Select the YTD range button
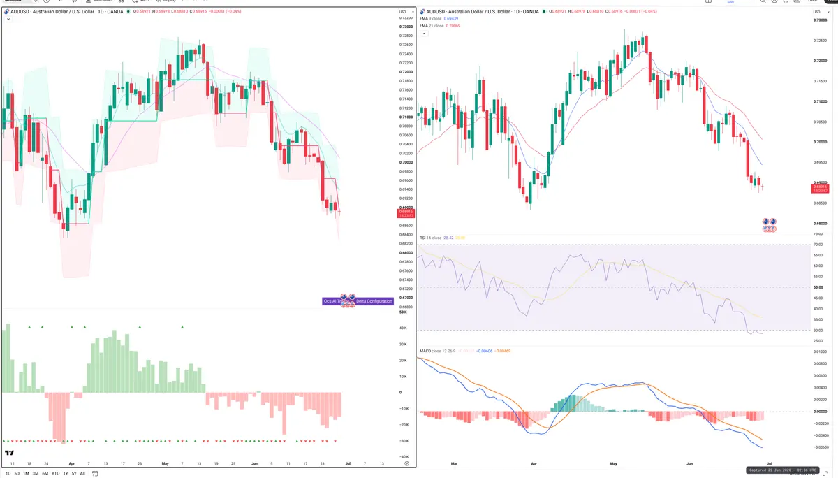 click(55, 473)
